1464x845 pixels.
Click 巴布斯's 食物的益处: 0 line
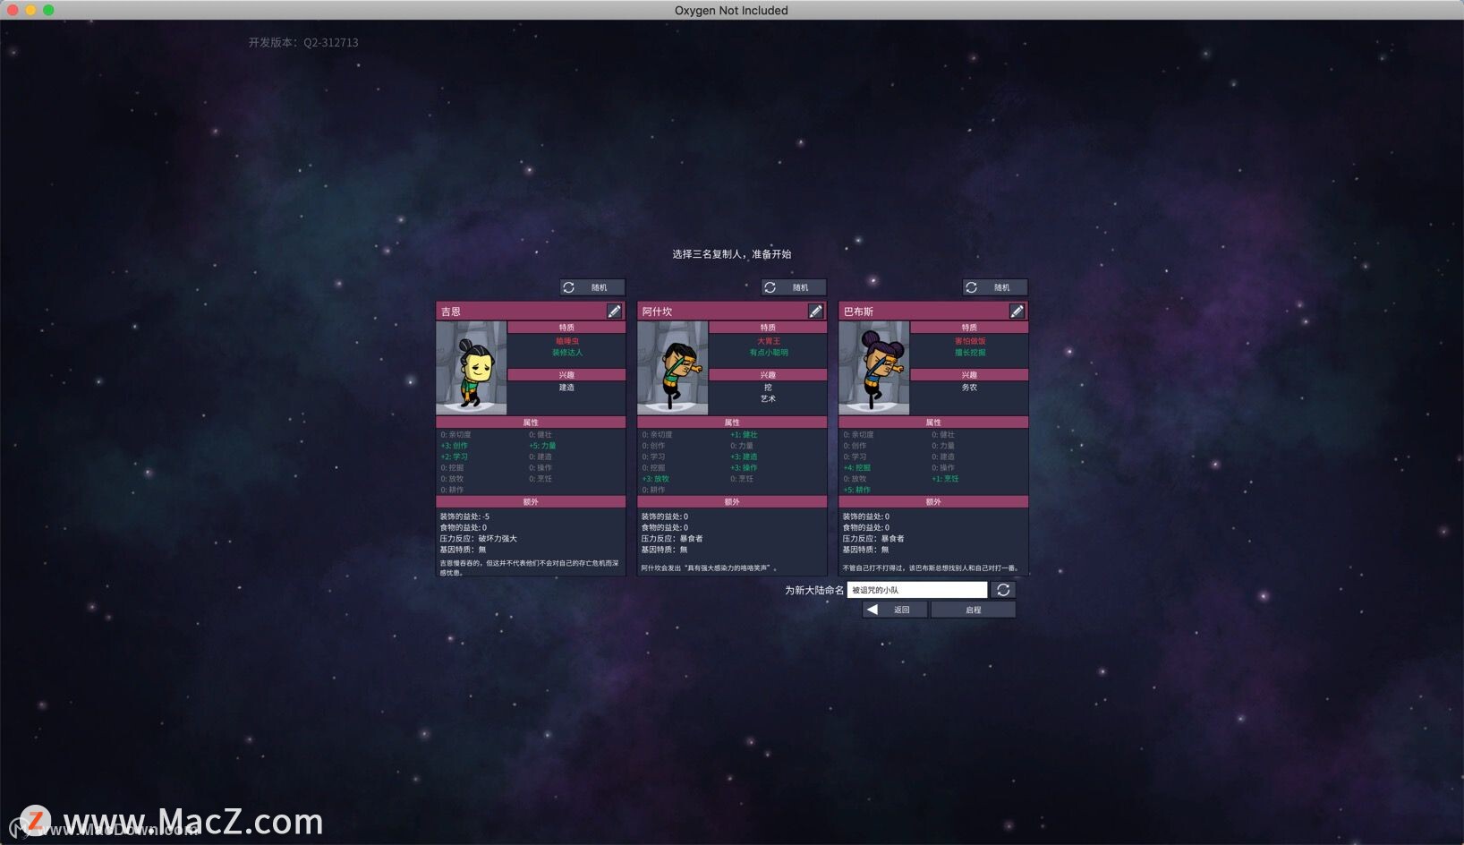[x=865, y=527]
